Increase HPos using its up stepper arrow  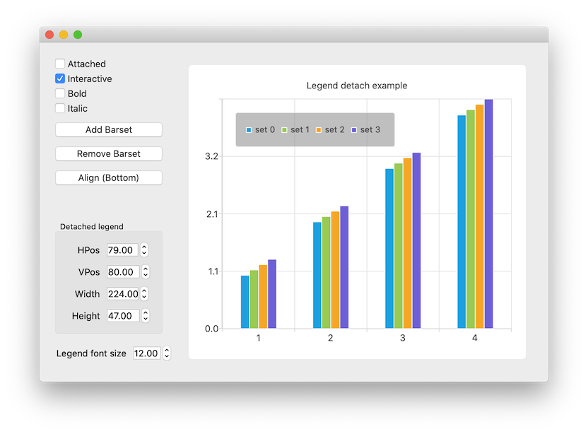point(143,247)
